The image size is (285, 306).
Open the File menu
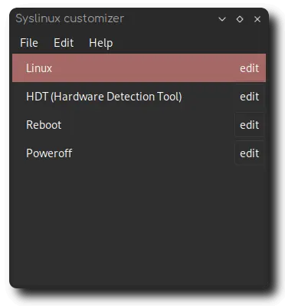(29, 43)
